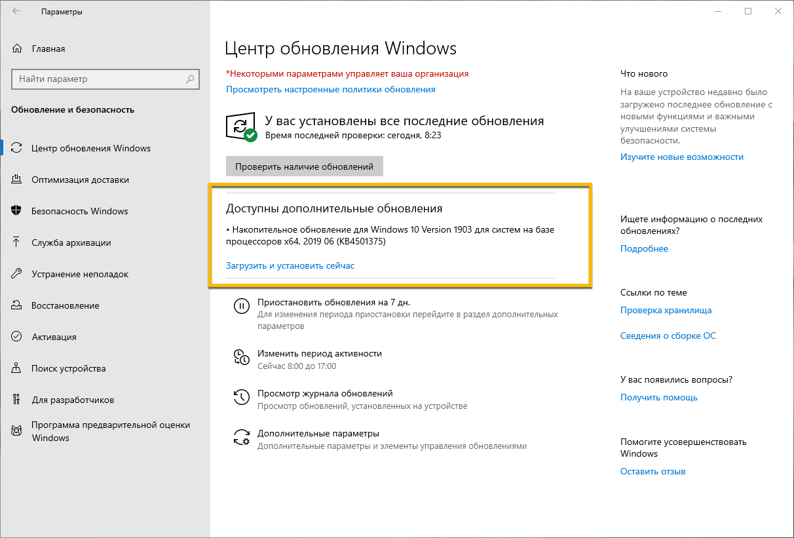Open Служба архивации settings

(x=72, y=242)
